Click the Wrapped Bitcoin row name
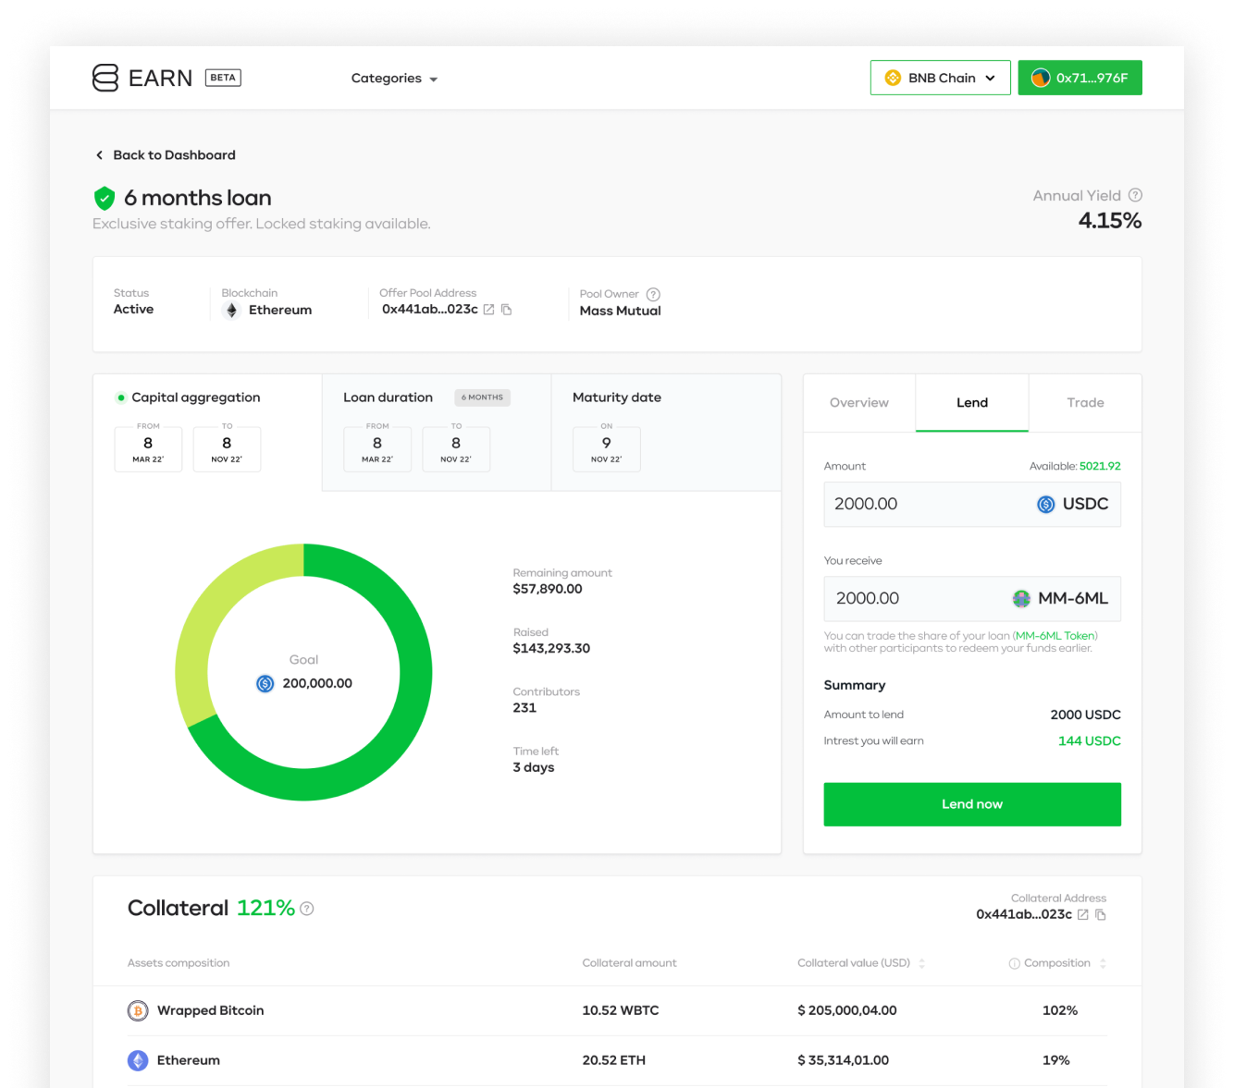 coord(211,1010)
